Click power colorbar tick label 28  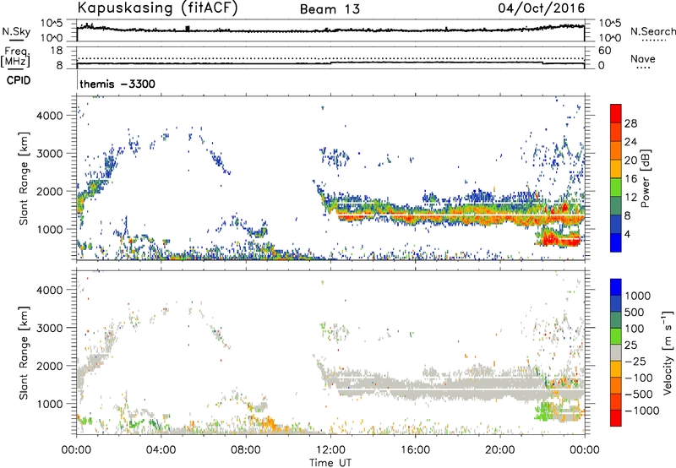pos(630,123)
